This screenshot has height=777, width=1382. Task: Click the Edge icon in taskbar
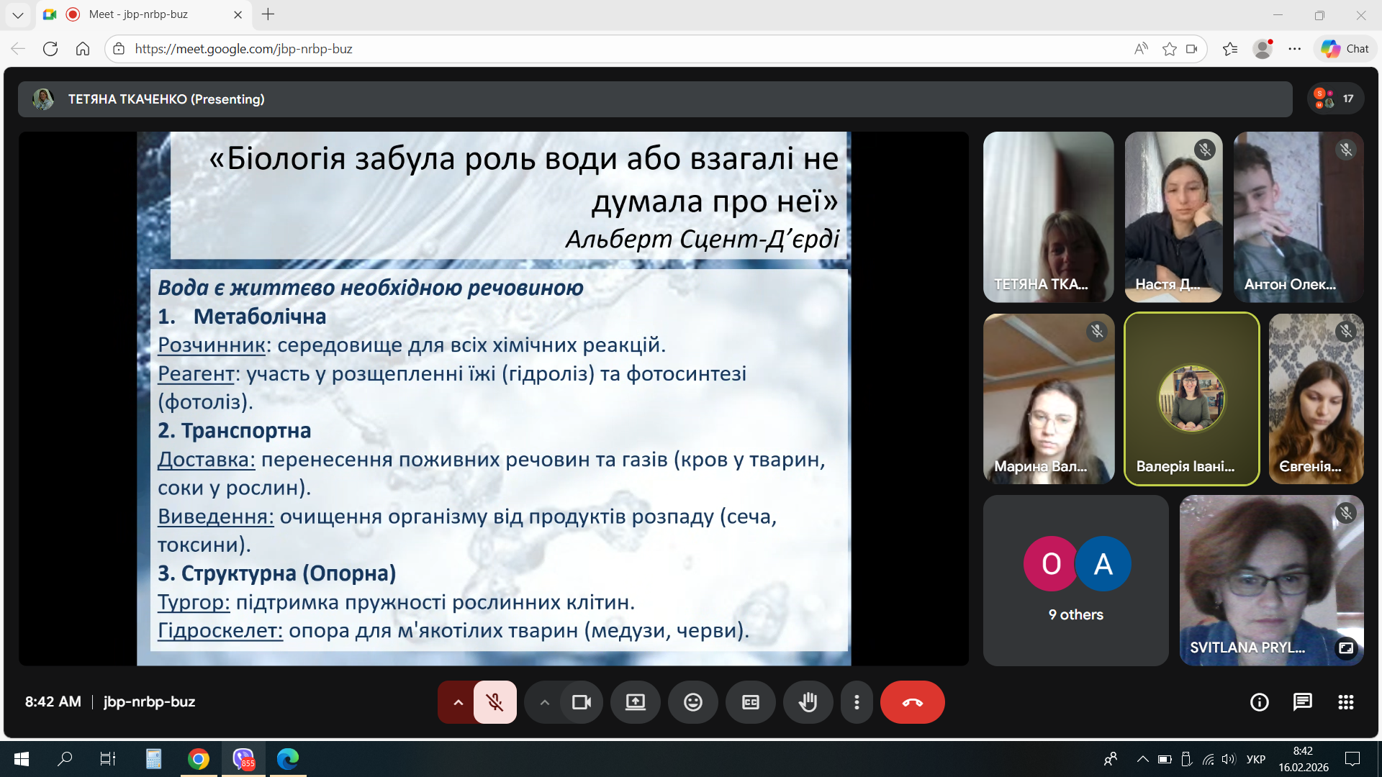point(288,758)
